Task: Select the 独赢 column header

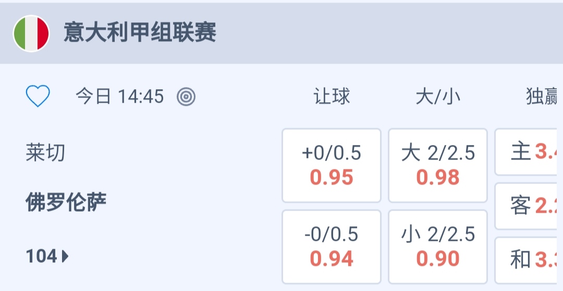Action: click(x=542, y=96)
